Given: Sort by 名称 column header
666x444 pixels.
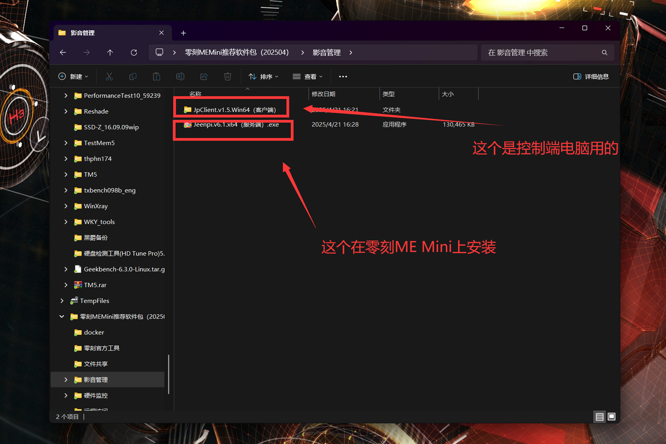Looking at the screenshot, I should (x=195, y=94).
